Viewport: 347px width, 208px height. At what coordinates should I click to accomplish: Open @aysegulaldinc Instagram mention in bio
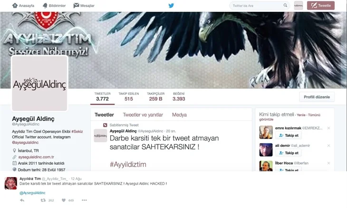pos(25,142)
